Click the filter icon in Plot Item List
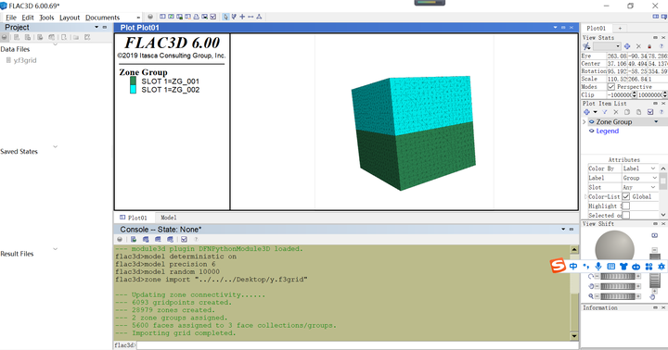668x350 pixels. click(x=605, y=112)
